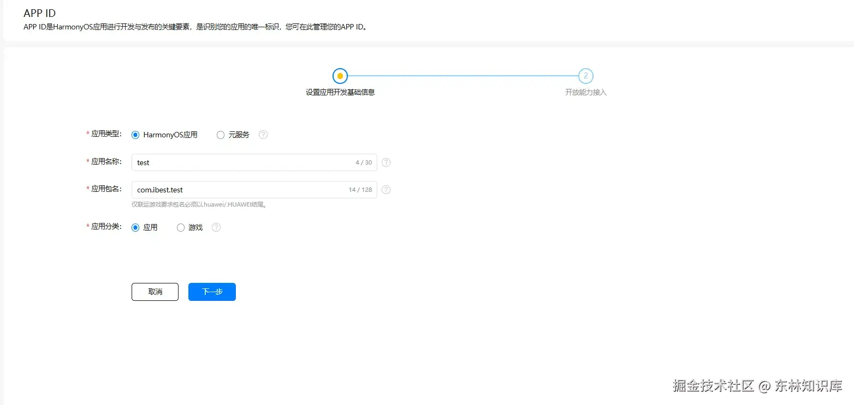Viewport: 854px width, 405px height.
Task: Open help icon next to 元服务
Action: 263,135
